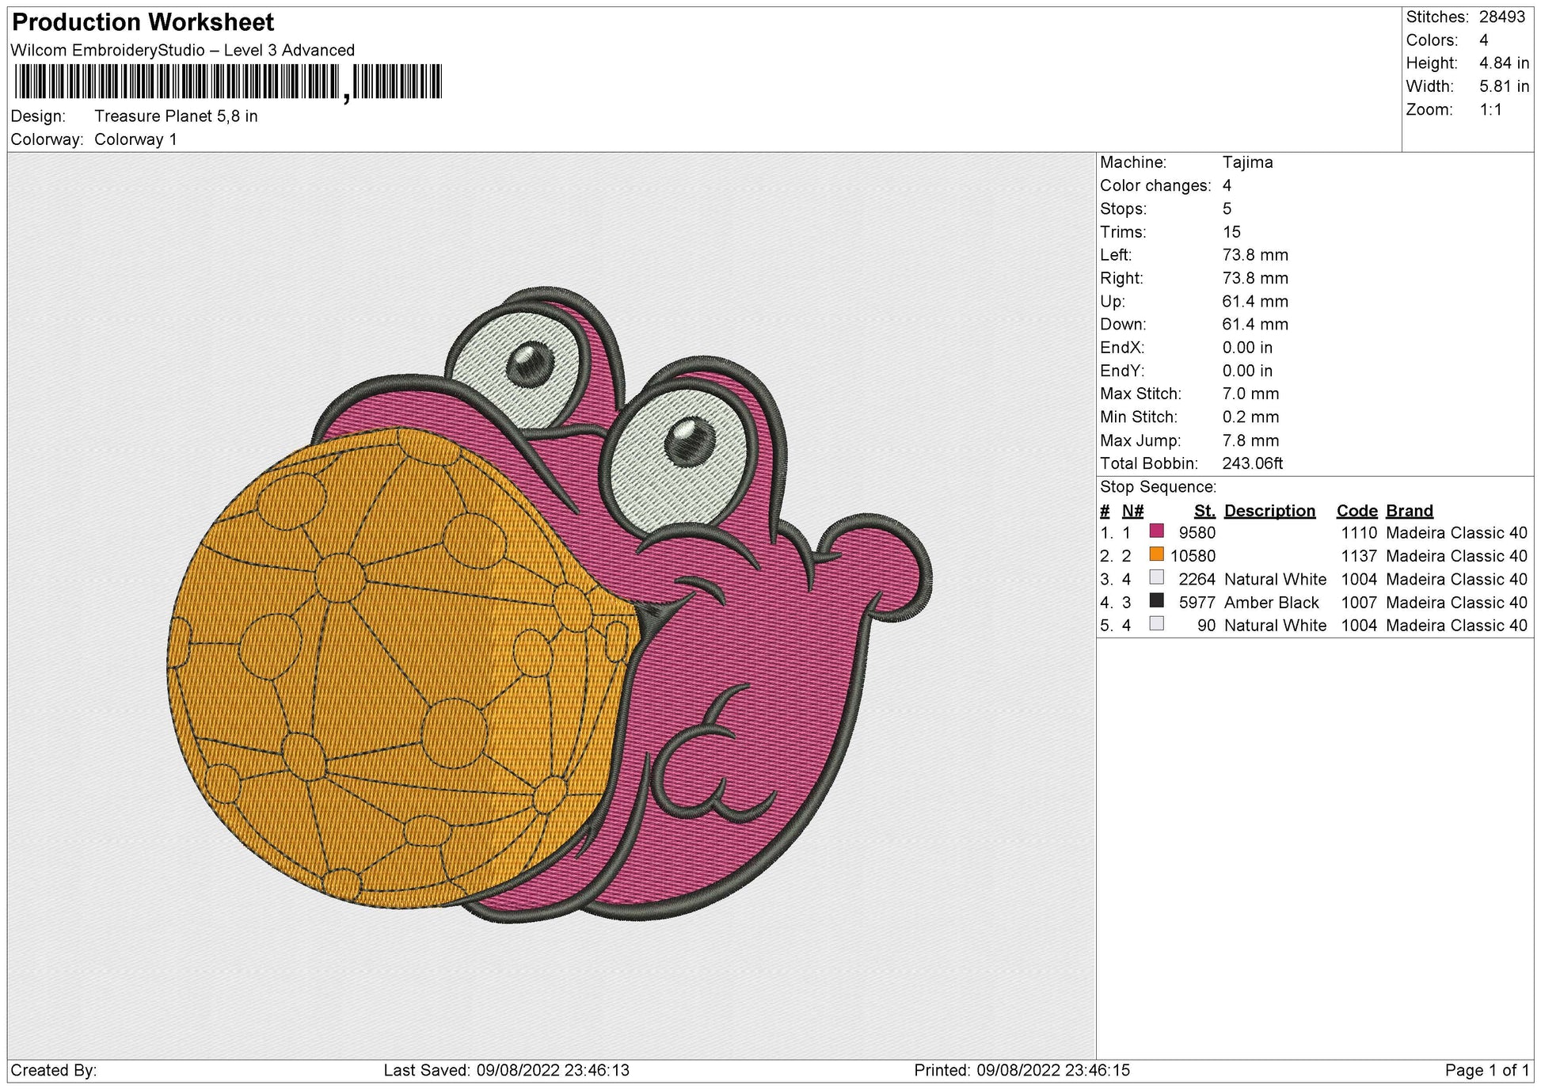The height and width of the screenshot is (1089, 1541).
Task: Click the Trims value '15'
Action: tap(1231, 232)
